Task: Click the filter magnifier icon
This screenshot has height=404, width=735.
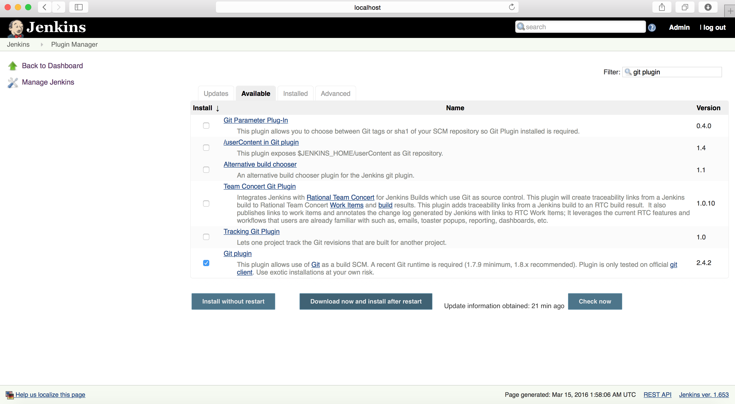Action: (628, 72)
